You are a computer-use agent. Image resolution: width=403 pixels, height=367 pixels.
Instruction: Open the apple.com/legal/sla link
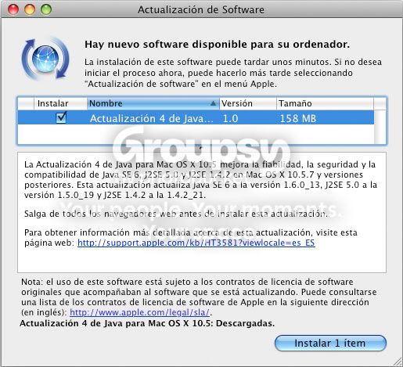[x=139, y=312]
